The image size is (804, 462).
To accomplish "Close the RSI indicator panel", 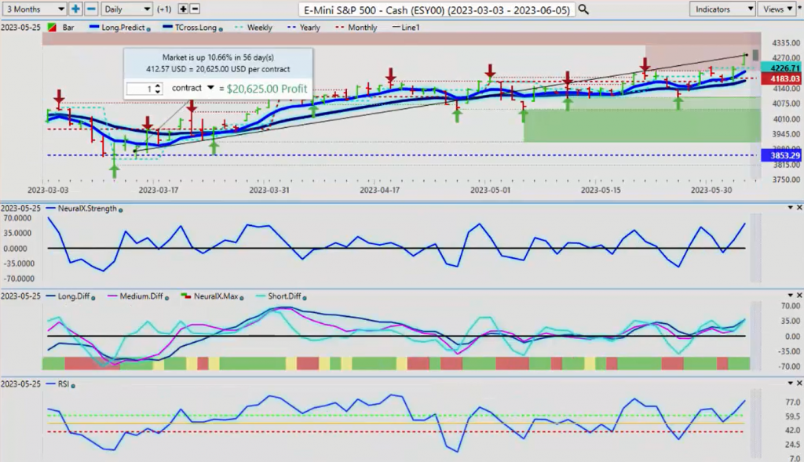I will 799,383.
